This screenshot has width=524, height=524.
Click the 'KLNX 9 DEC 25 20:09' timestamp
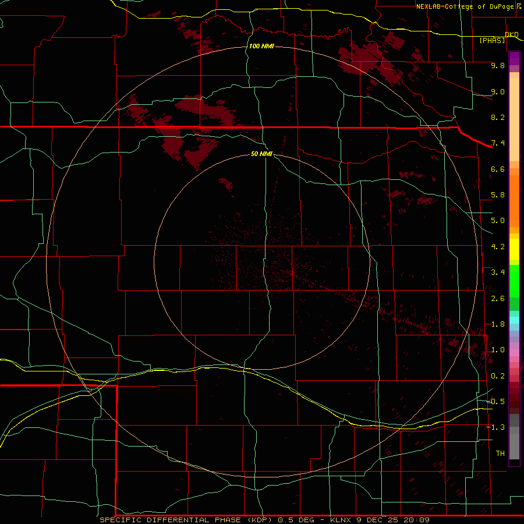[x=380, y=520]
